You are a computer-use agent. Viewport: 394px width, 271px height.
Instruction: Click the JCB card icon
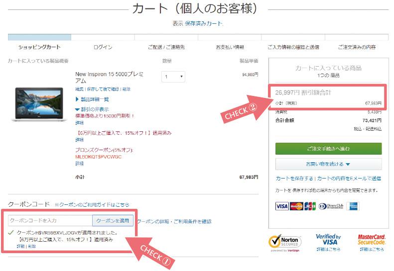click(x=310, y=206)
